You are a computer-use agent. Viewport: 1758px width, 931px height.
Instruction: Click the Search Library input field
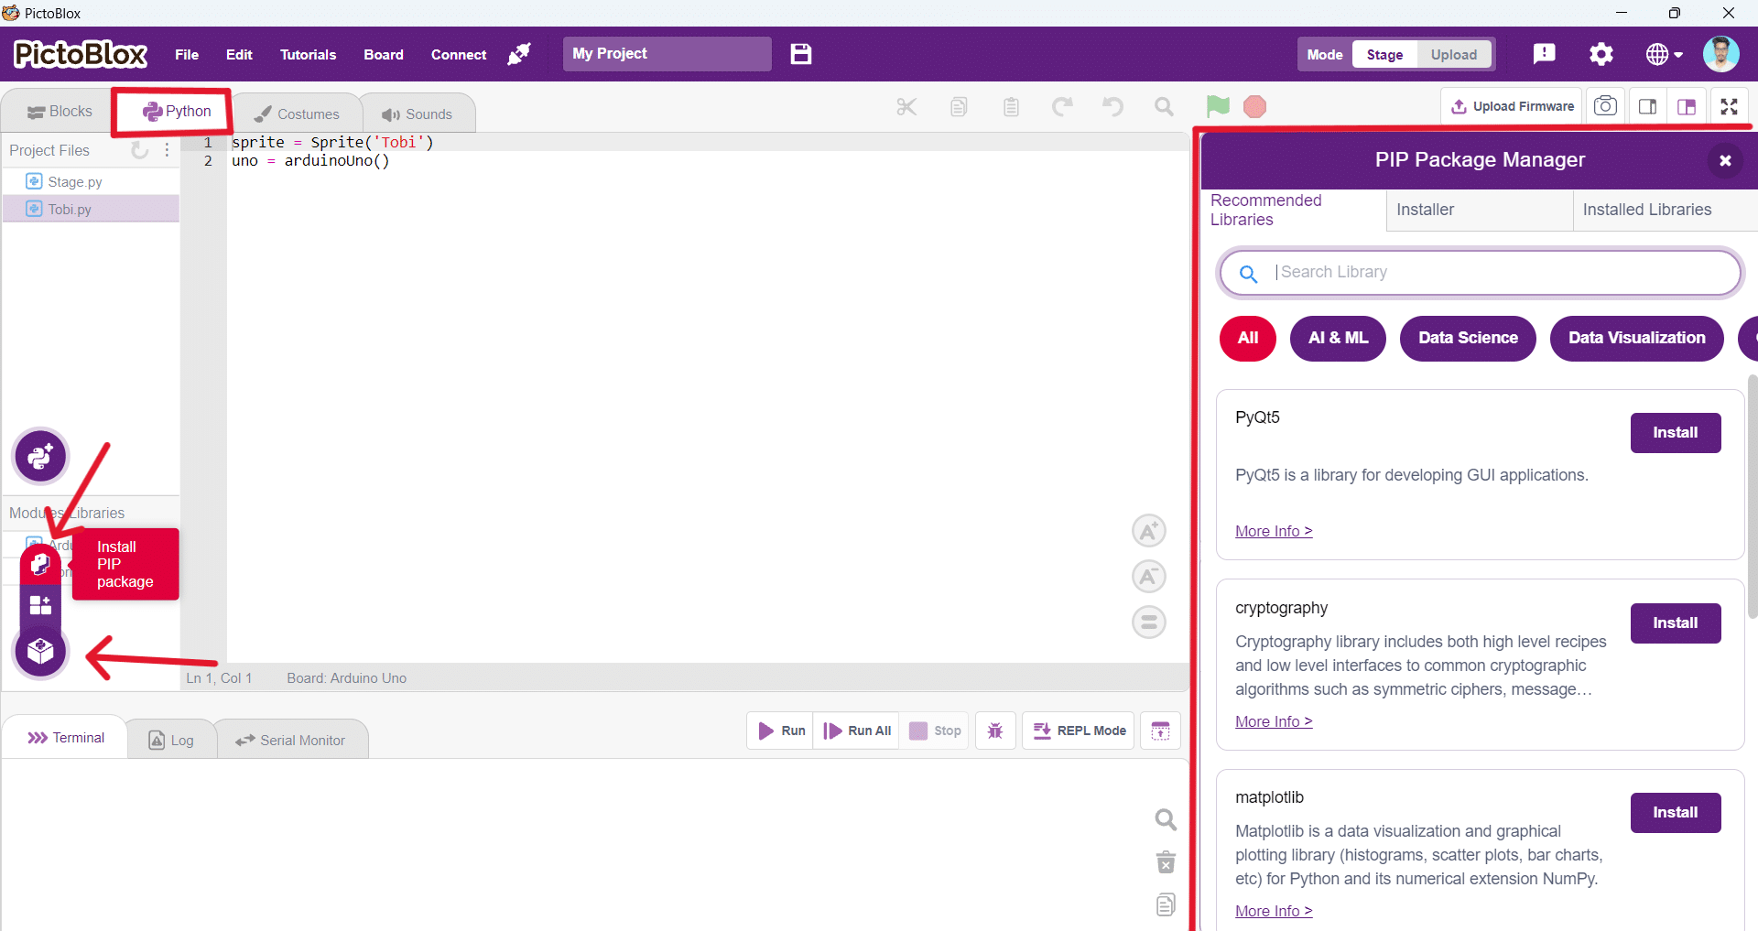click(1502, 272)
